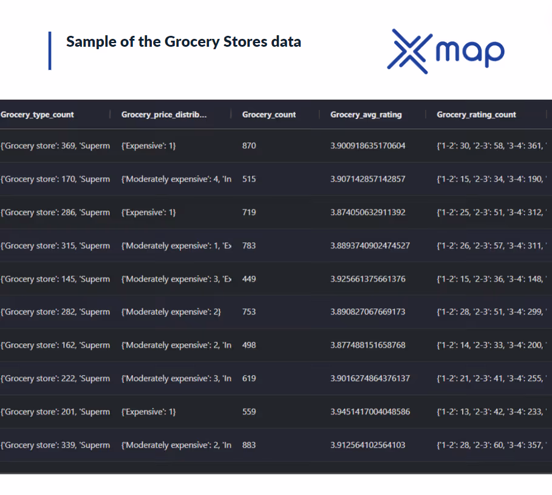552x495 pixels.
Task: Click price cell {'Moderately expensive': 2}
Action: (x=171, y=312)
